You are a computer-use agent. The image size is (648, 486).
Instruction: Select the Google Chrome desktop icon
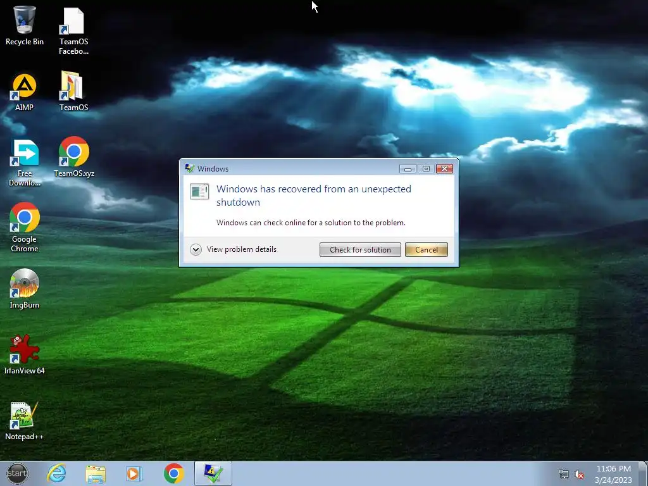tap(25, 227)
